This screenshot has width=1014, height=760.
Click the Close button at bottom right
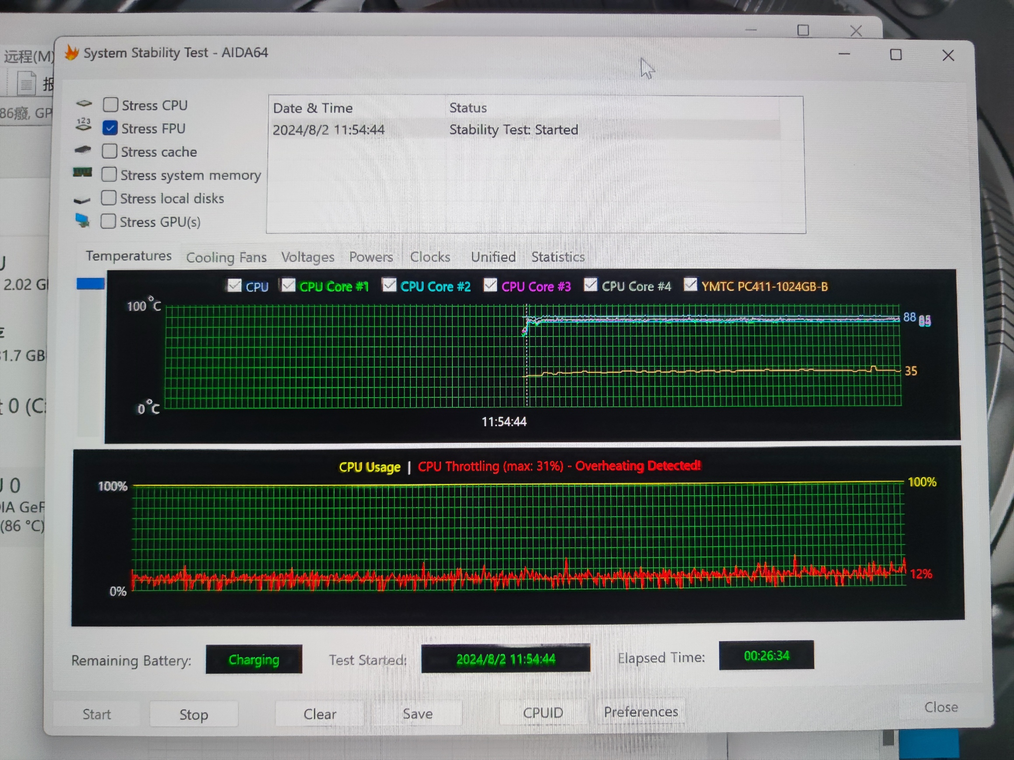click(941, 707)
